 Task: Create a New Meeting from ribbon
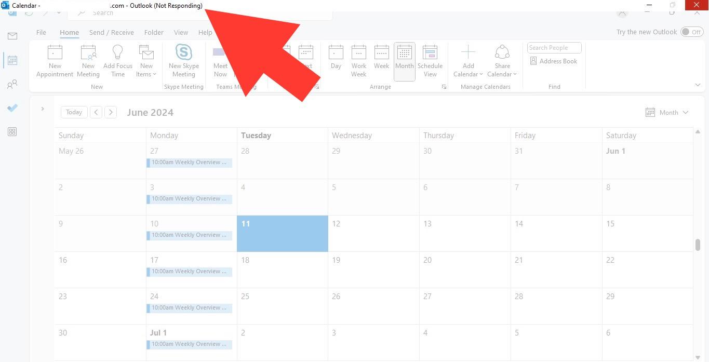[88, 53]
